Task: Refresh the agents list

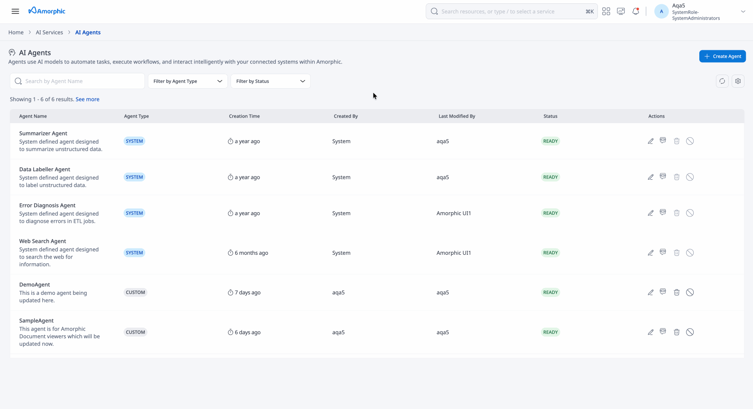Action: (722, 81)
